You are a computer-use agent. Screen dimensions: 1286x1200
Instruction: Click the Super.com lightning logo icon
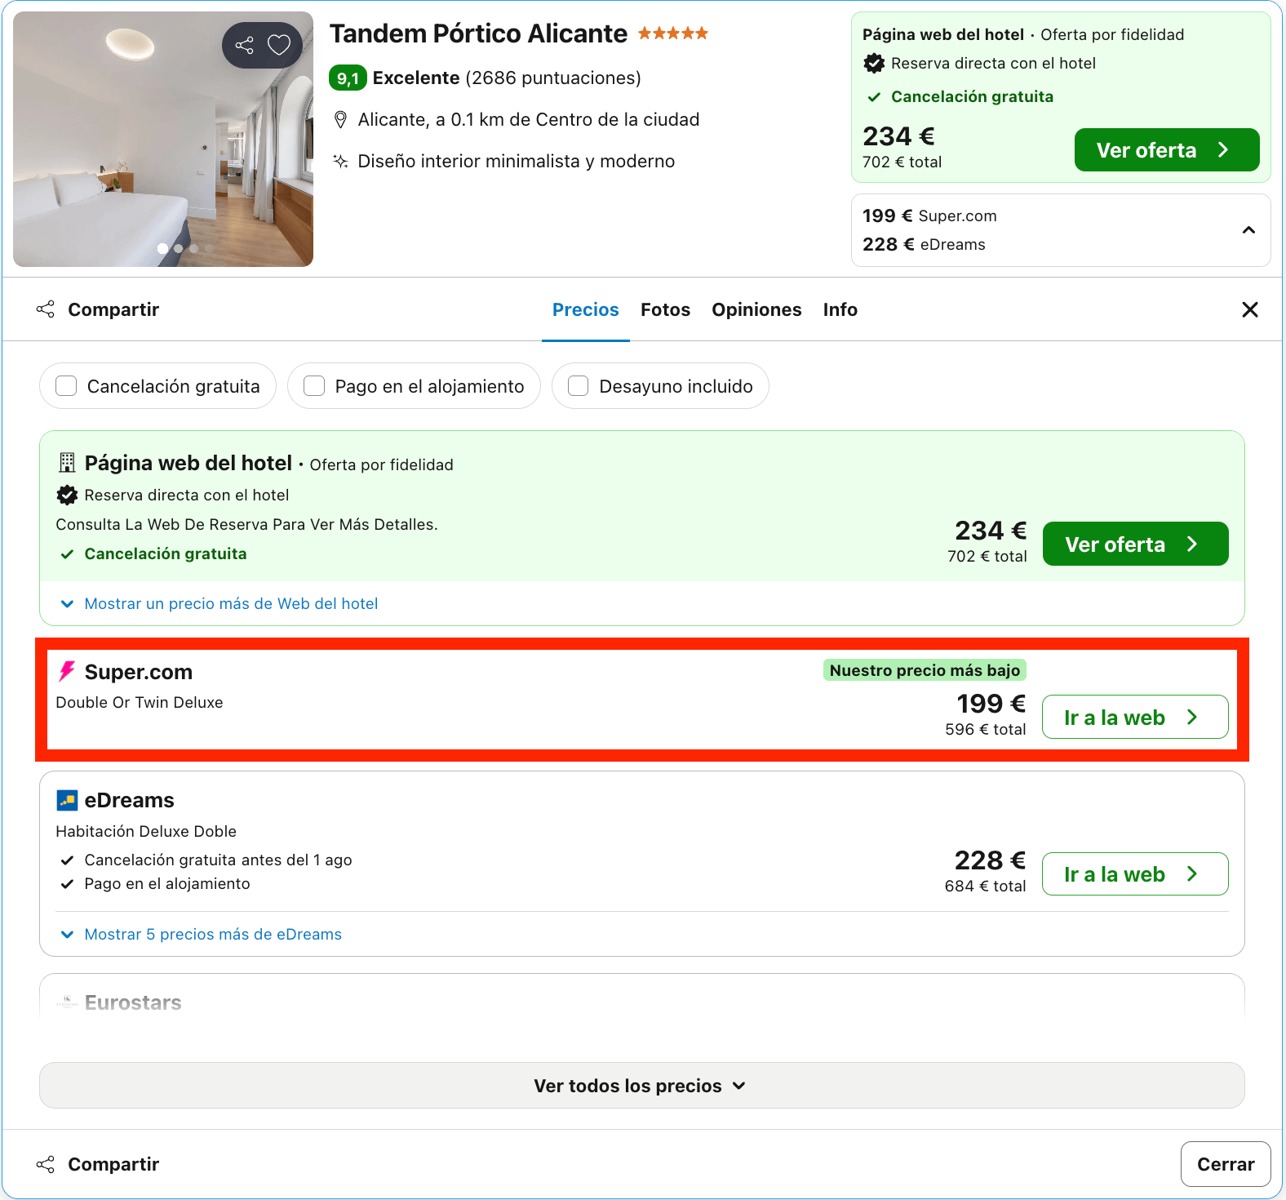point(67,671)
